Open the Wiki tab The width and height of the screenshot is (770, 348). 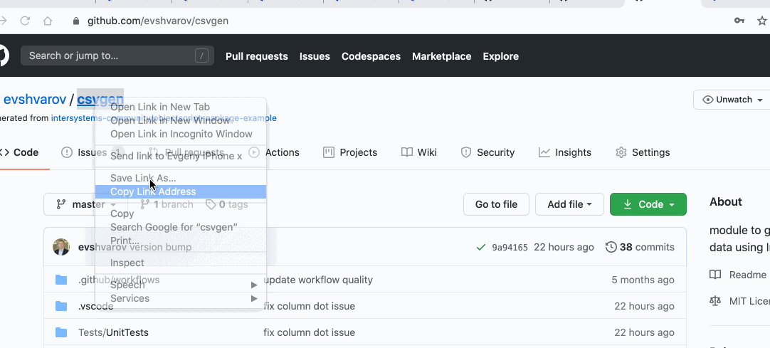419,152
